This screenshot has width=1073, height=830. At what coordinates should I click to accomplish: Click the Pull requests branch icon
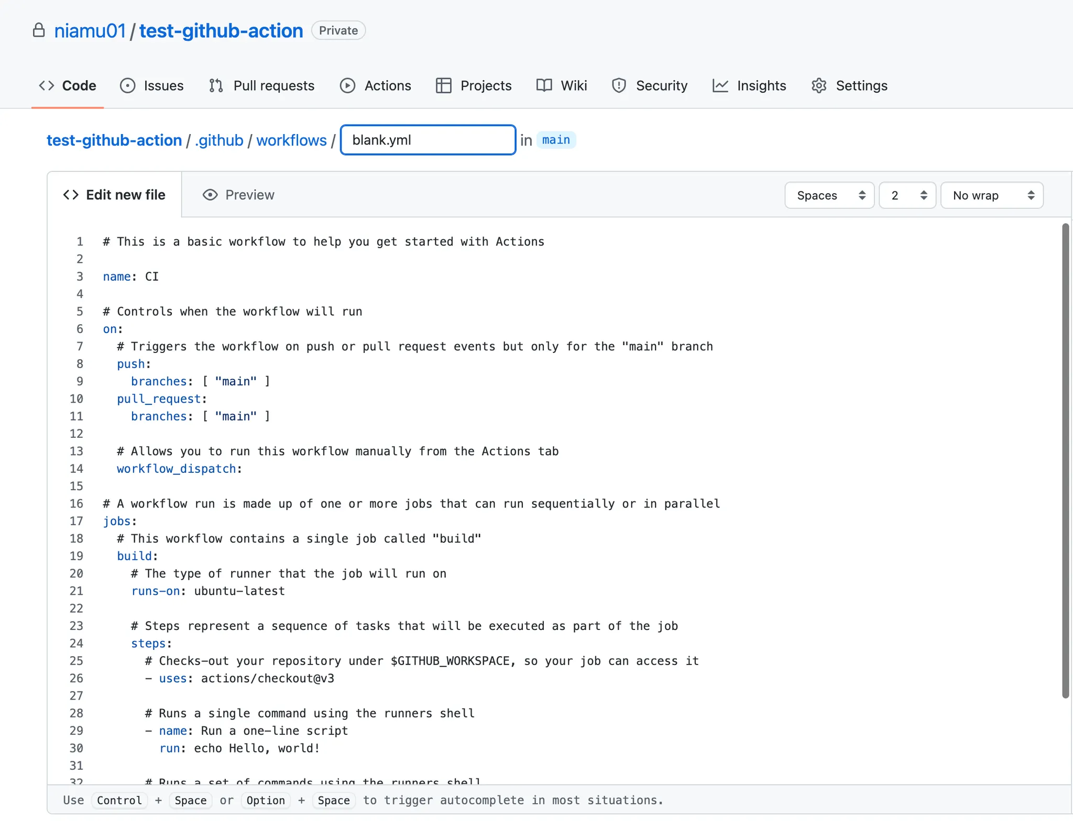(x=216, y=85)
